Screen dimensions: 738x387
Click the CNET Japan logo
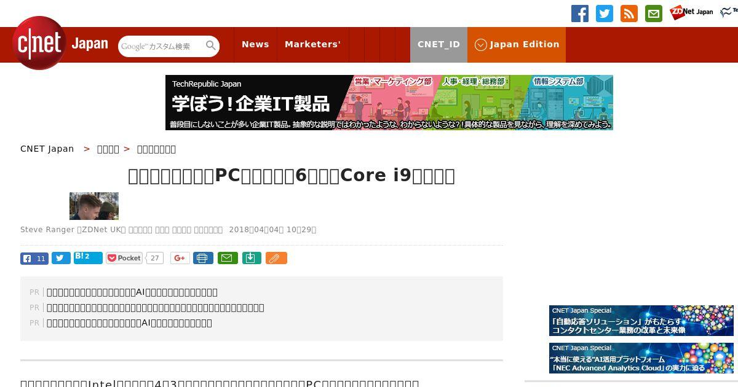click(x=60, y=44)
